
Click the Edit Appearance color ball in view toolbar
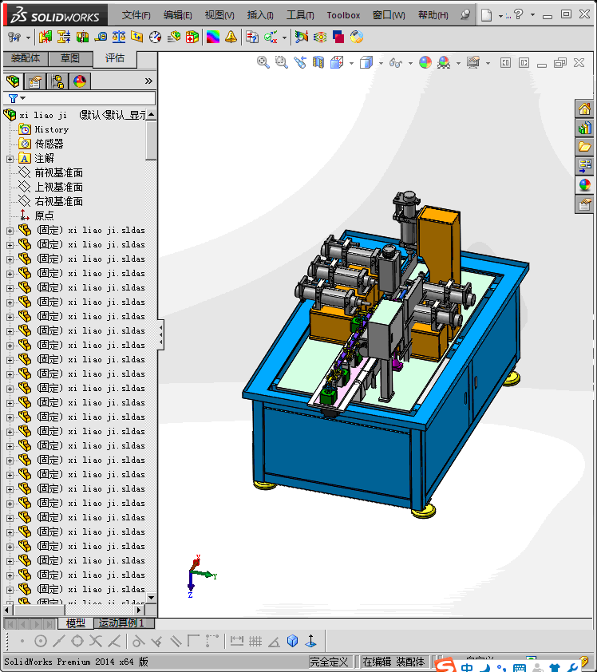tap(425, 62)
